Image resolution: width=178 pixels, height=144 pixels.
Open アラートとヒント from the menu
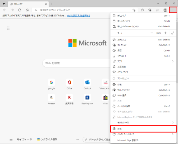pyautogui.click(x=143, y=78)
